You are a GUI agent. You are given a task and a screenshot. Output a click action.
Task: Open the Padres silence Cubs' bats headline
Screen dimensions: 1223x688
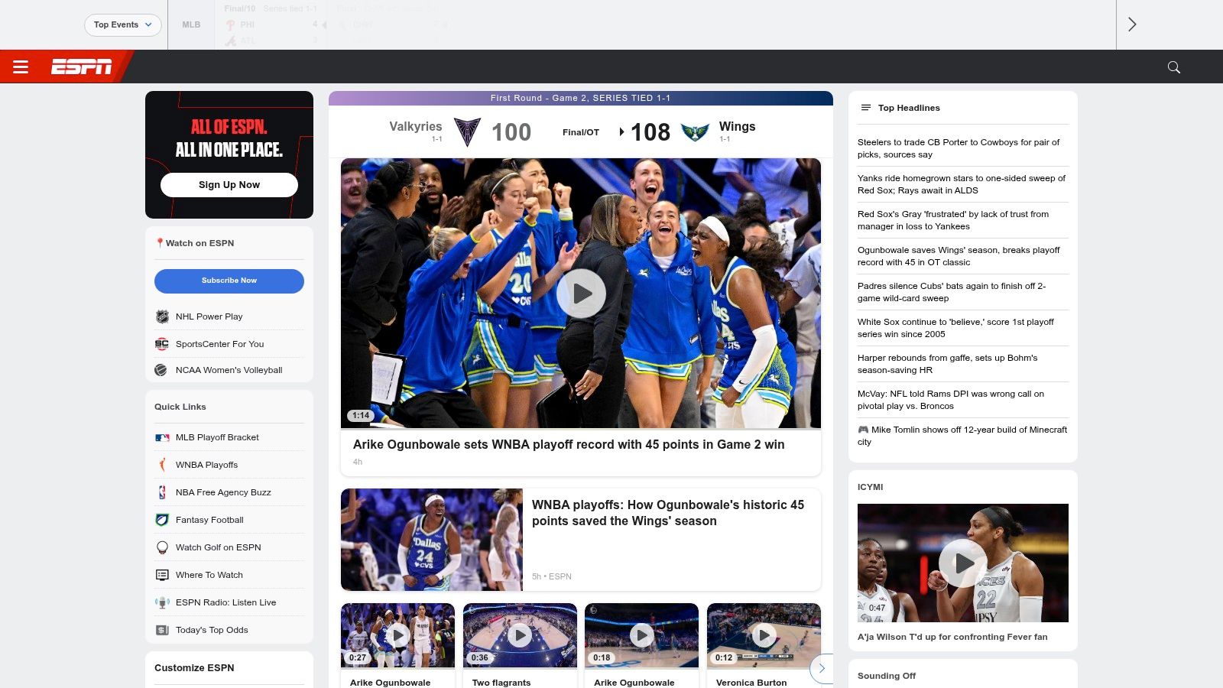[952, 292]
